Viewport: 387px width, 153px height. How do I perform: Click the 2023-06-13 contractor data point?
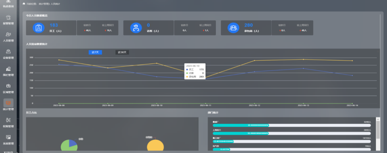click(303, 59)
